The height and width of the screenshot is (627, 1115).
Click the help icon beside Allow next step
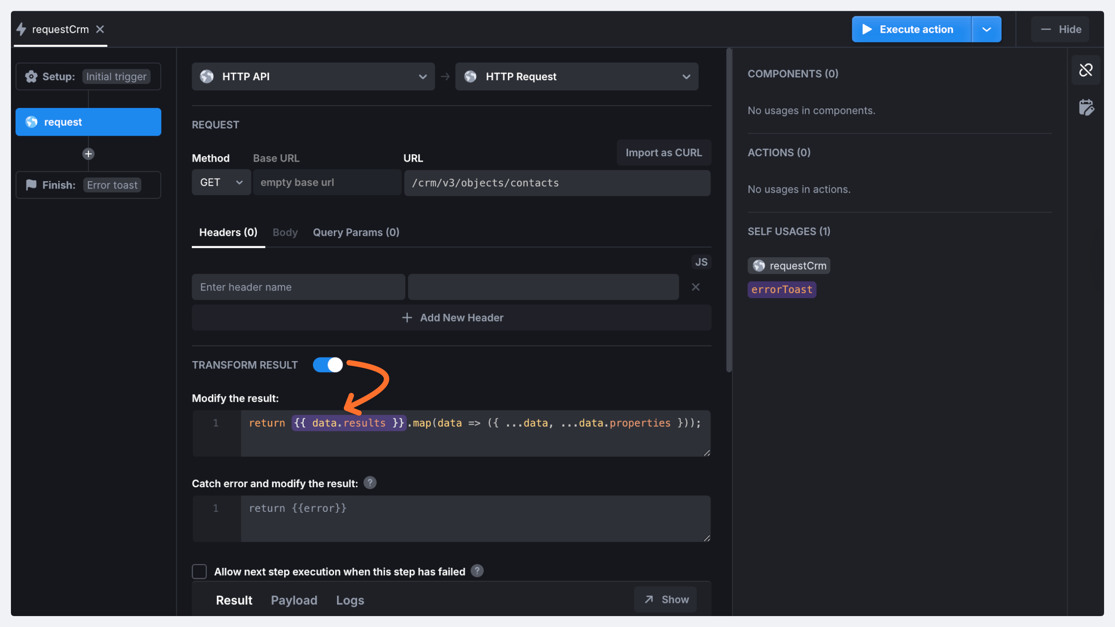tap(477, 571)
